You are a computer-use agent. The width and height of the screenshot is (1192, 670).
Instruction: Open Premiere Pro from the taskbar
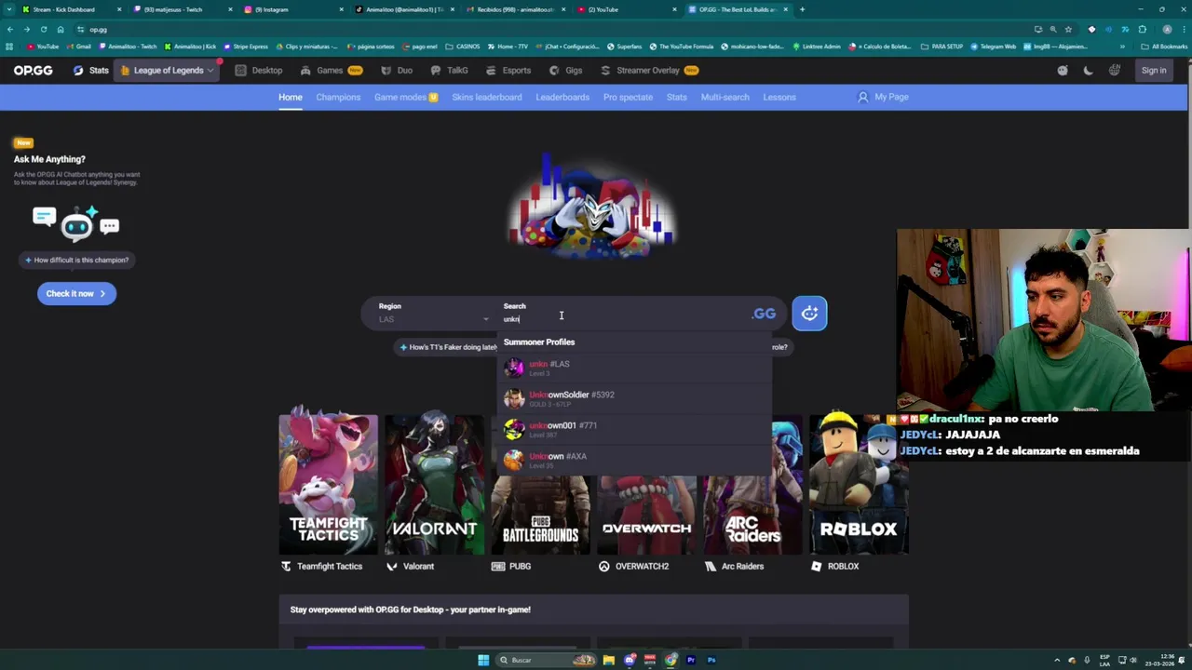691,660
